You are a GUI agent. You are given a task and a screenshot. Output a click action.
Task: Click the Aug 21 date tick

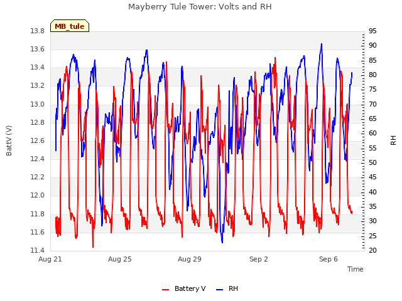[x=50, y=259]
